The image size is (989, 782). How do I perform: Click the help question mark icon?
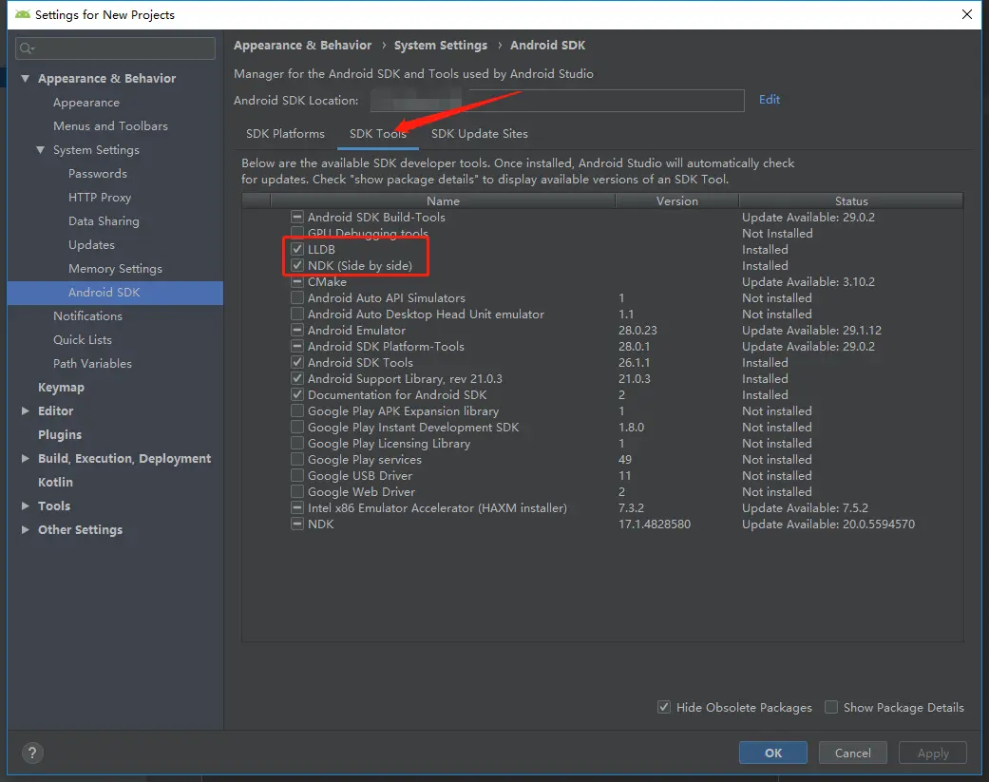32,753
